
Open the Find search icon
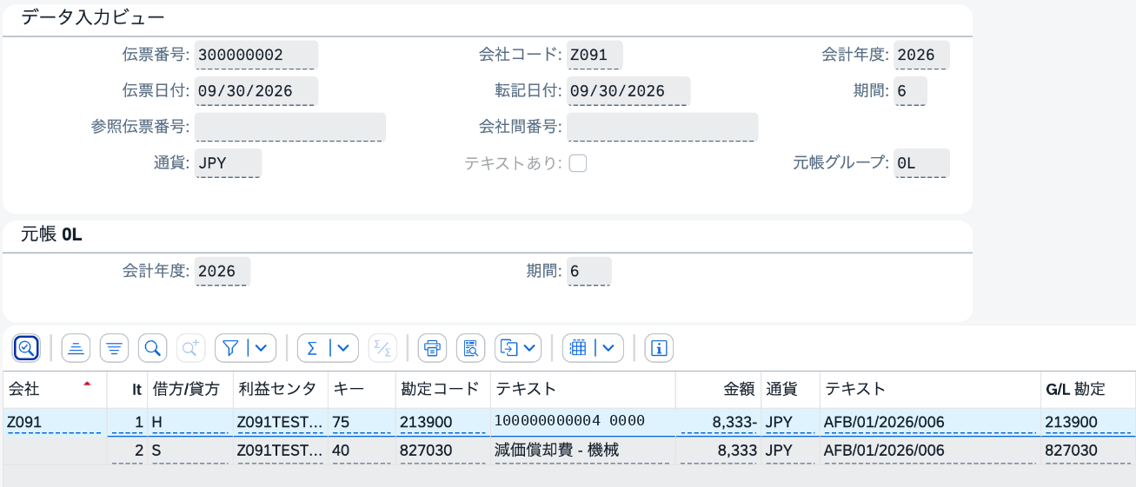pos(152,348)
